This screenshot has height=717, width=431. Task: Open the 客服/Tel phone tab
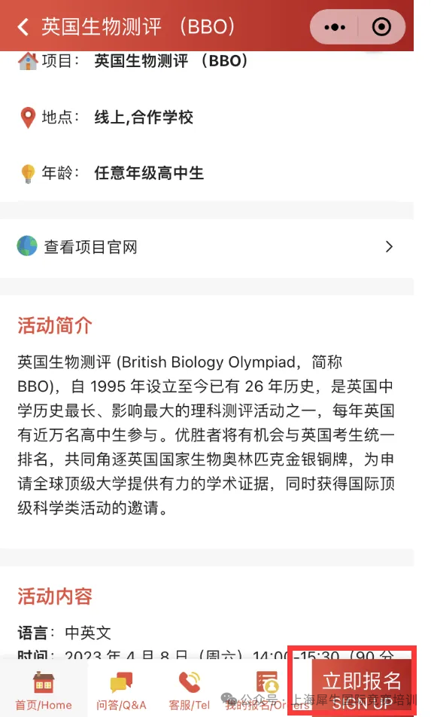pyautogui.click(x=189, y=690)
